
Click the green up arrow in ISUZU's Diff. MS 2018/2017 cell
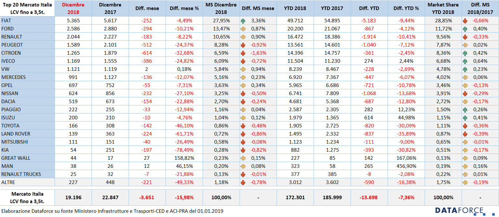click(x=465, y=118)
